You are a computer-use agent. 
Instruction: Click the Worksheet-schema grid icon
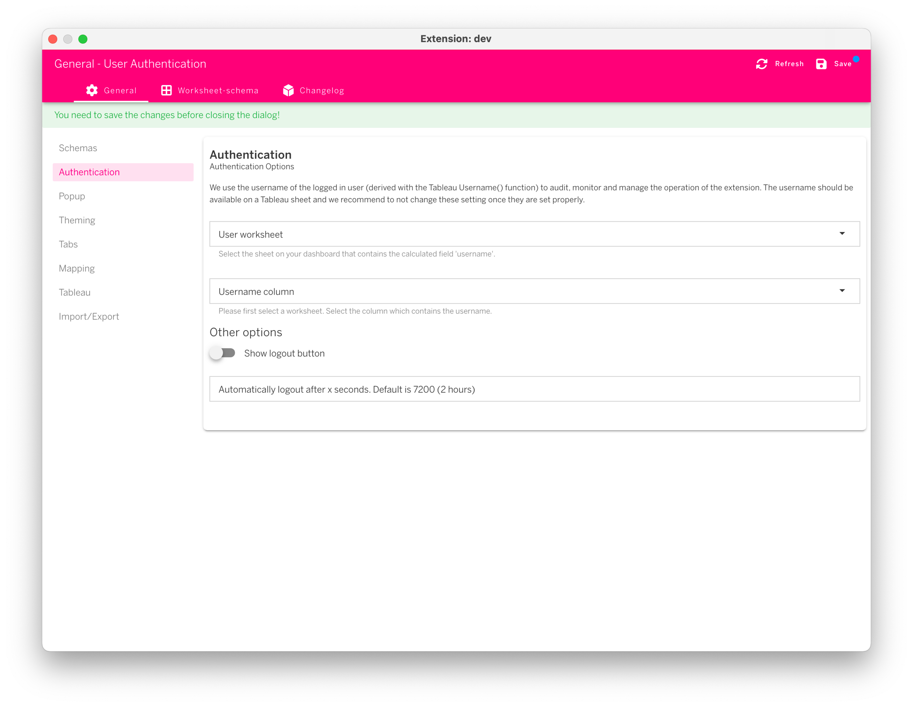pos(166,90)
